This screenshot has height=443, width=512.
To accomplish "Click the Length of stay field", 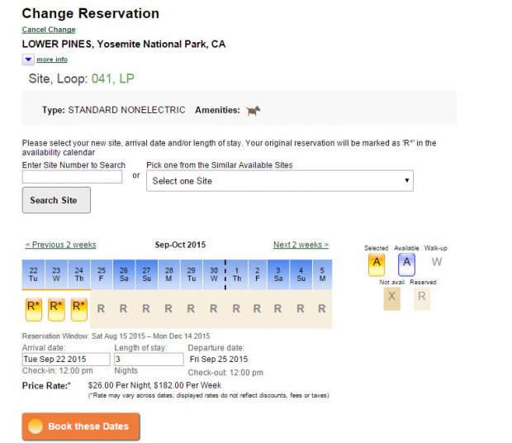I will click(149, 360).
